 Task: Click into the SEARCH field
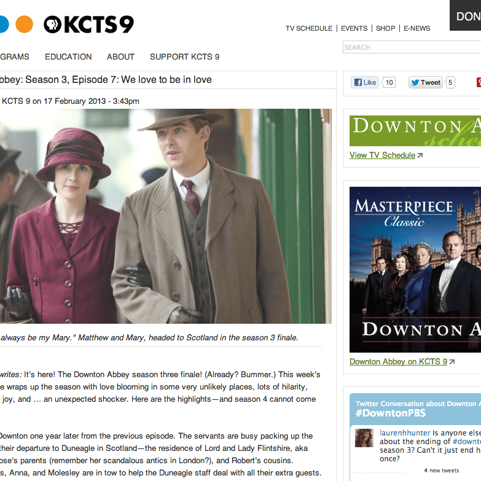point(412,47)
